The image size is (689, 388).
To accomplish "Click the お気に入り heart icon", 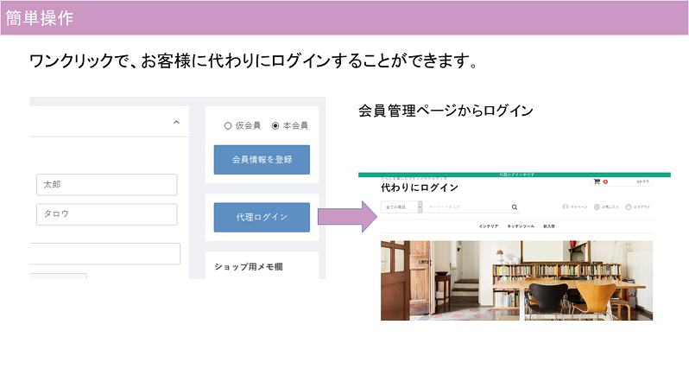I will (x=597, y=207).
